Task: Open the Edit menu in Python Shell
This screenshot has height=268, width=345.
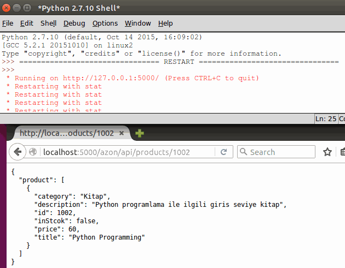Action: [x=27, y=23]
